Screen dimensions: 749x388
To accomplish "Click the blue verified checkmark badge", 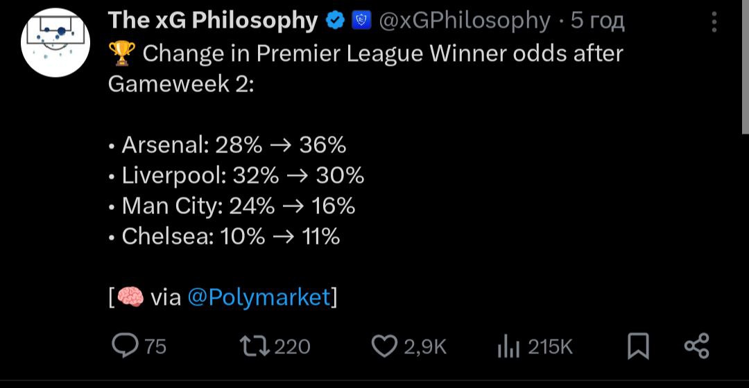I will tap(335, 21).
